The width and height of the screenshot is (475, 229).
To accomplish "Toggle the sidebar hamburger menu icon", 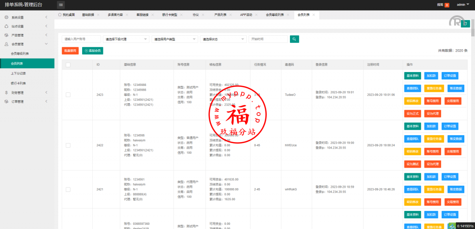I will 61,5.
